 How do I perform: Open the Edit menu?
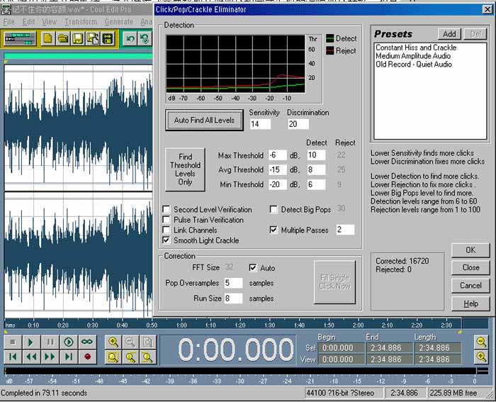coord(28,22)
